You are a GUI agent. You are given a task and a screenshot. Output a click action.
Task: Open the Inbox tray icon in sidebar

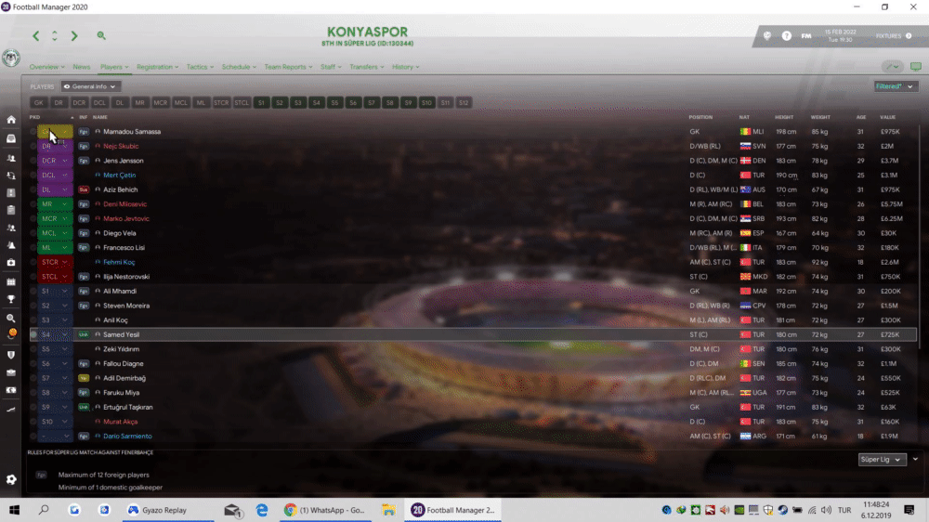tap(10, 138)
